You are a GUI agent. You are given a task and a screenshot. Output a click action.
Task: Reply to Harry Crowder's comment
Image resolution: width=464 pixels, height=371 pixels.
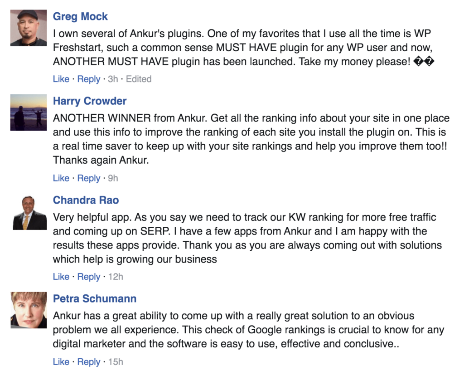(89, 178)
